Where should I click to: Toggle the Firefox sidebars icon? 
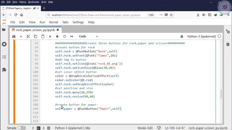point(210,15)
